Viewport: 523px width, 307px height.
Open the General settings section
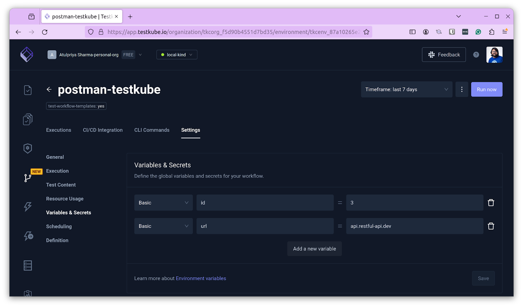(55, 157)
